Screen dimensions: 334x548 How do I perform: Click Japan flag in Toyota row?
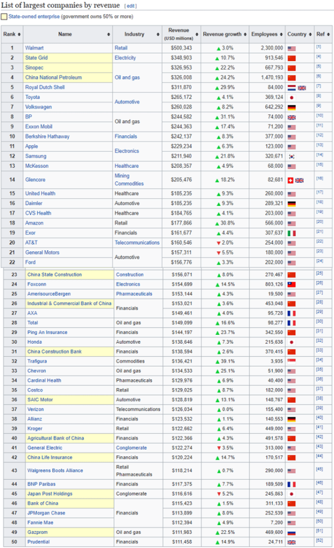point(291,98)
